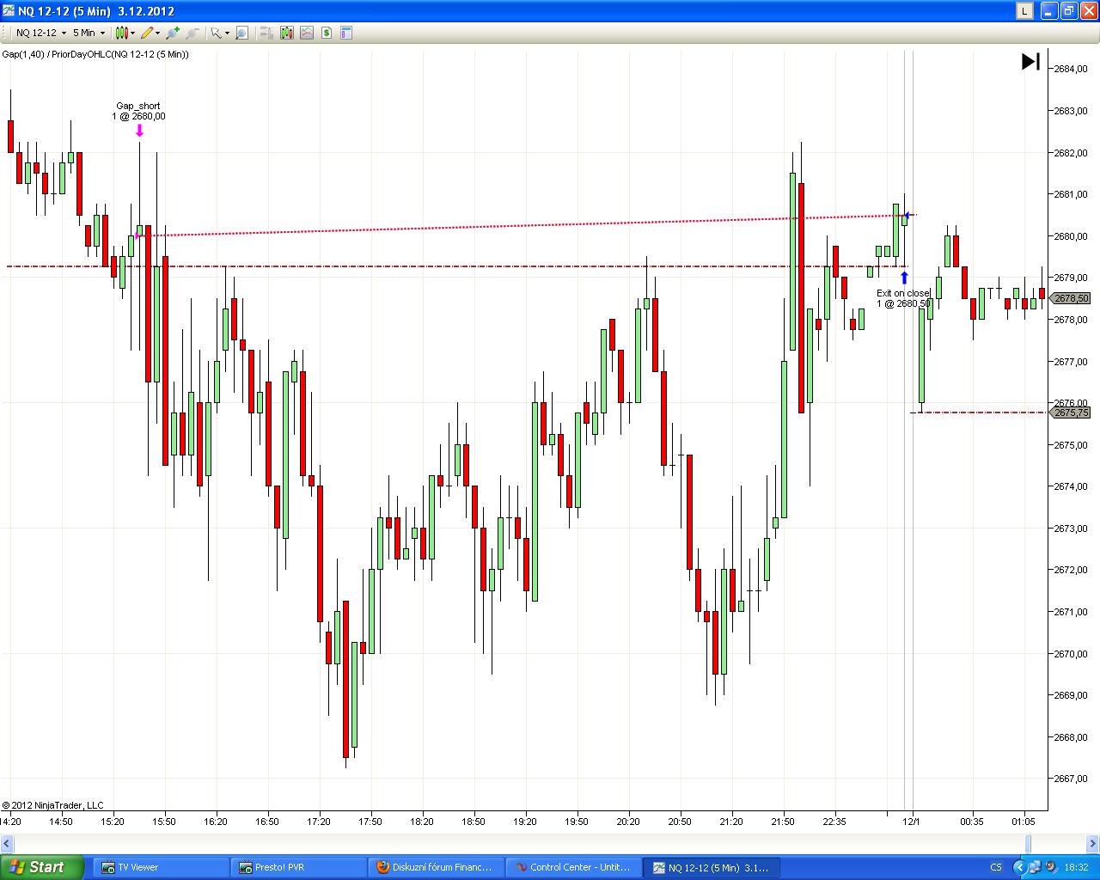
Task: Click the zoom in magnifier icon
Action: (173, 33)
